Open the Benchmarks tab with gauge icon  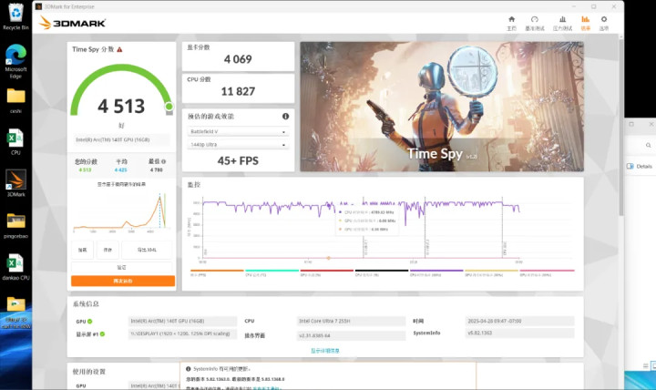point(536,23)
